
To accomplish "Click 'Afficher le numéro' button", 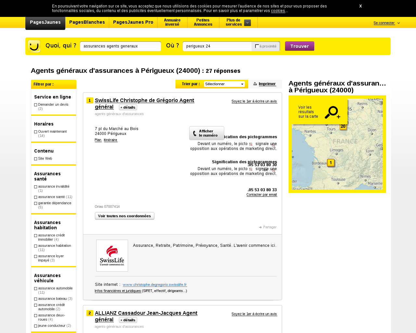I will pyautogui.click(x=207, y=133).
